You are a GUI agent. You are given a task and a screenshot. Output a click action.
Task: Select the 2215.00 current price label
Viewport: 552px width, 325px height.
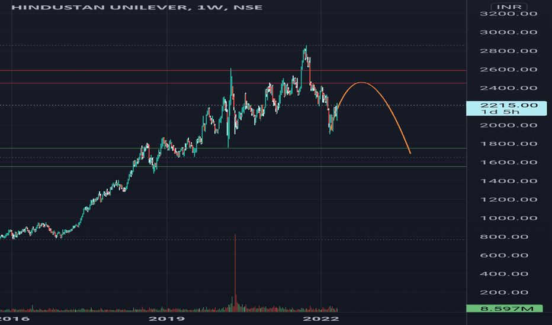tap(509, 105)
